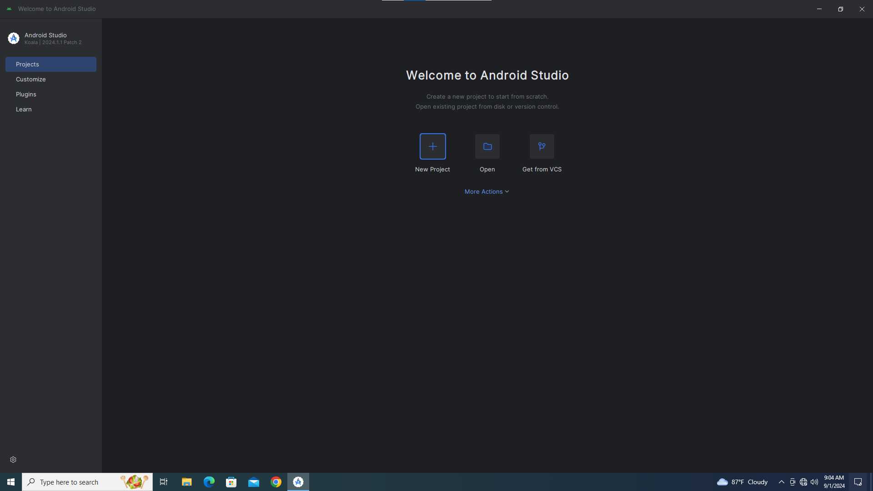The image size is (873, 491).
Task: Click the Open label under the folder icon
Action: pos(487,169)
